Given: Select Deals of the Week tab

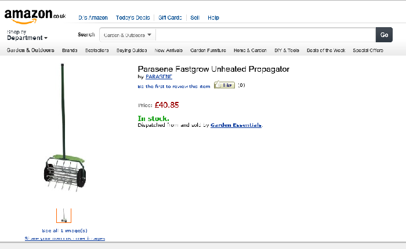Looking at the screenshot, I should coord(326,50).
